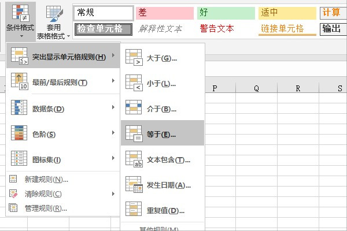Expand the 清除规则 submenu arrow
Screen dimensions: 347x231
click(113, 193)
